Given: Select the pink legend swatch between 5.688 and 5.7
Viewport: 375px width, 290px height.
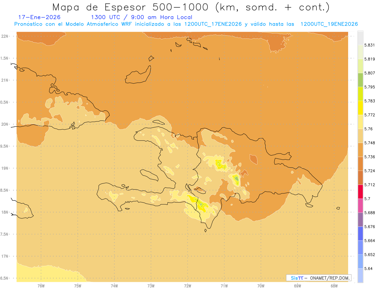Looking at the screenshot, I should [360, 206].
